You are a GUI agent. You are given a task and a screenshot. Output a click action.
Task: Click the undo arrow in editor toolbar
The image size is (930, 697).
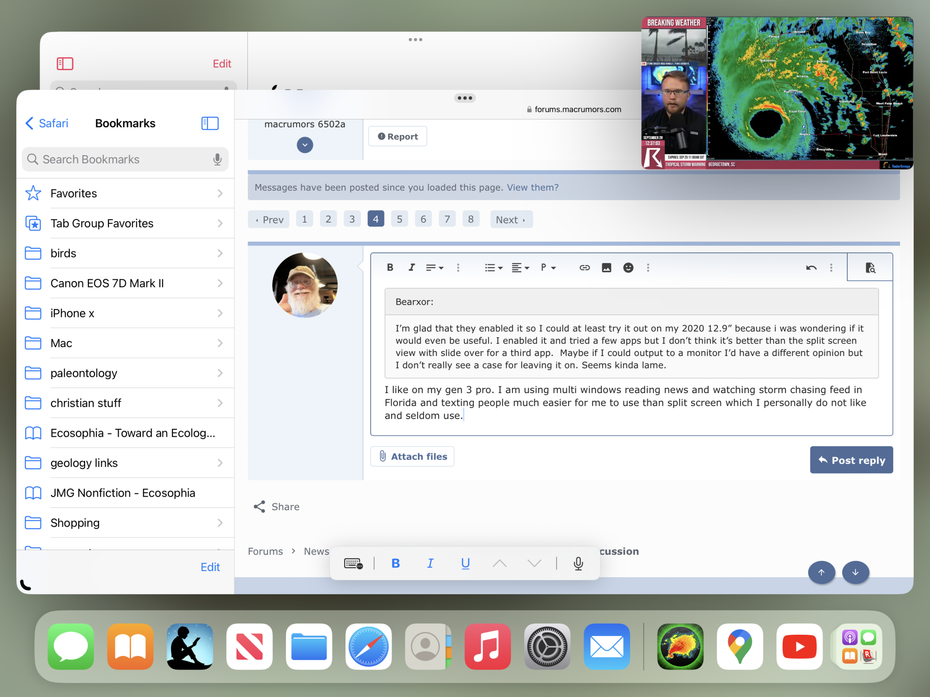pos(811,268)
